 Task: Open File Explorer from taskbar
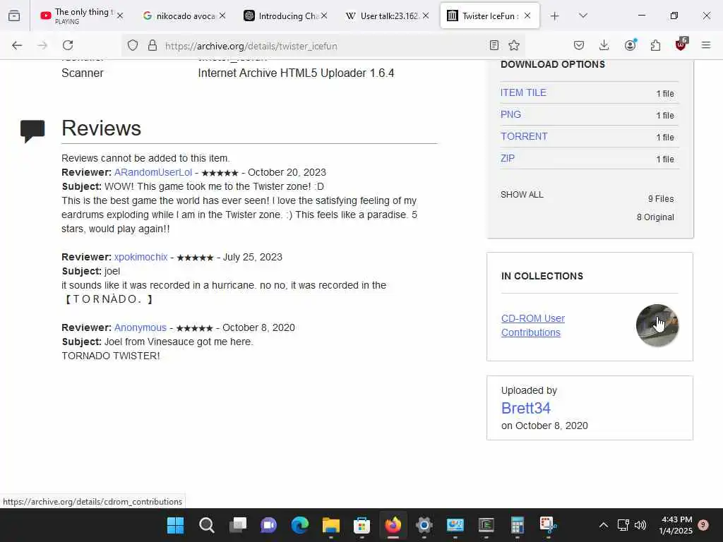(330, 525)
